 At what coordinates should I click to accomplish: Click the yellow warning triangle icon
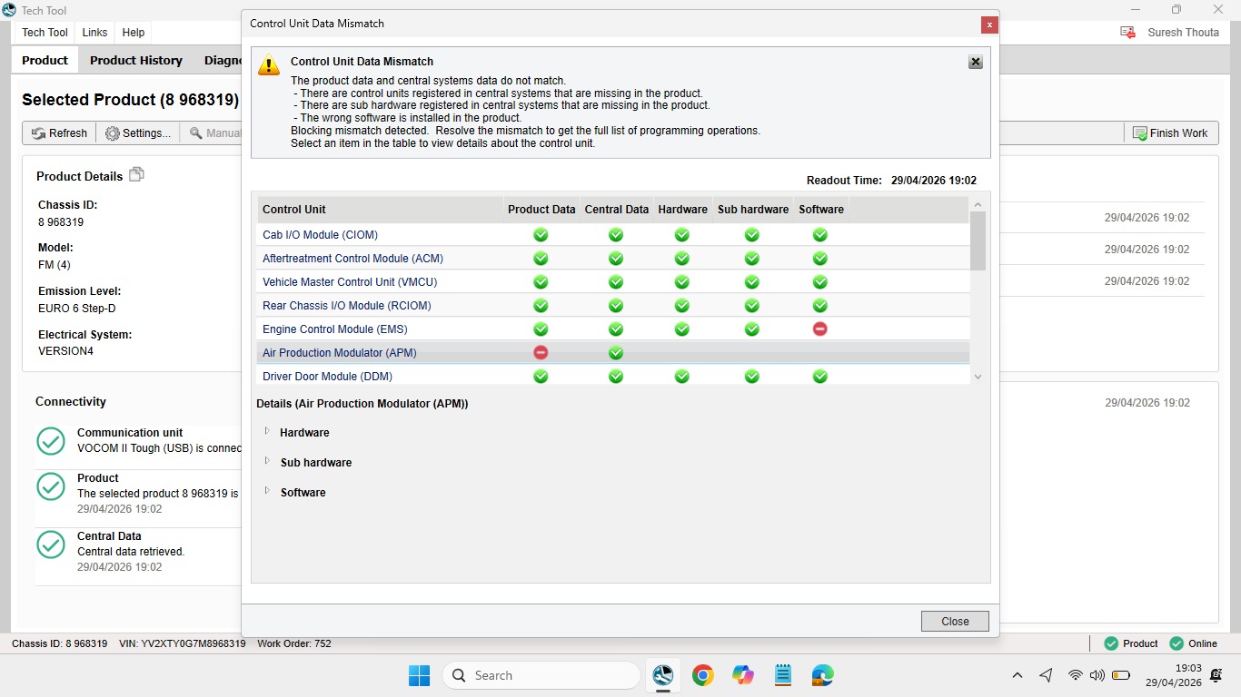point(269,64)
